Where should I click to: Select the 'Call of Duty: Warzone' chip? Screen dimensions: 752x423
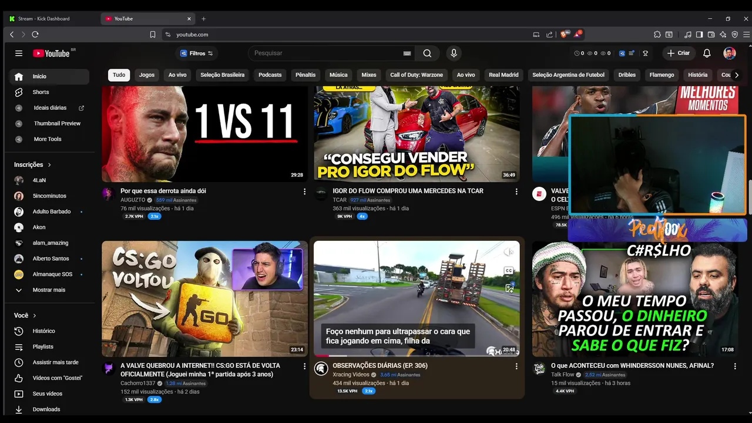[417, 75]
